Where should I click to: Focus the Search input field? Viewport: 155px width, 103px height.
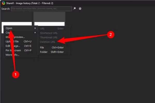[x=41, y=9]
